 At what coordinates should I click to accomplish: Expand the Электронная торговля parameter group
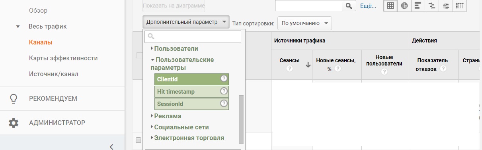(187, 138)
